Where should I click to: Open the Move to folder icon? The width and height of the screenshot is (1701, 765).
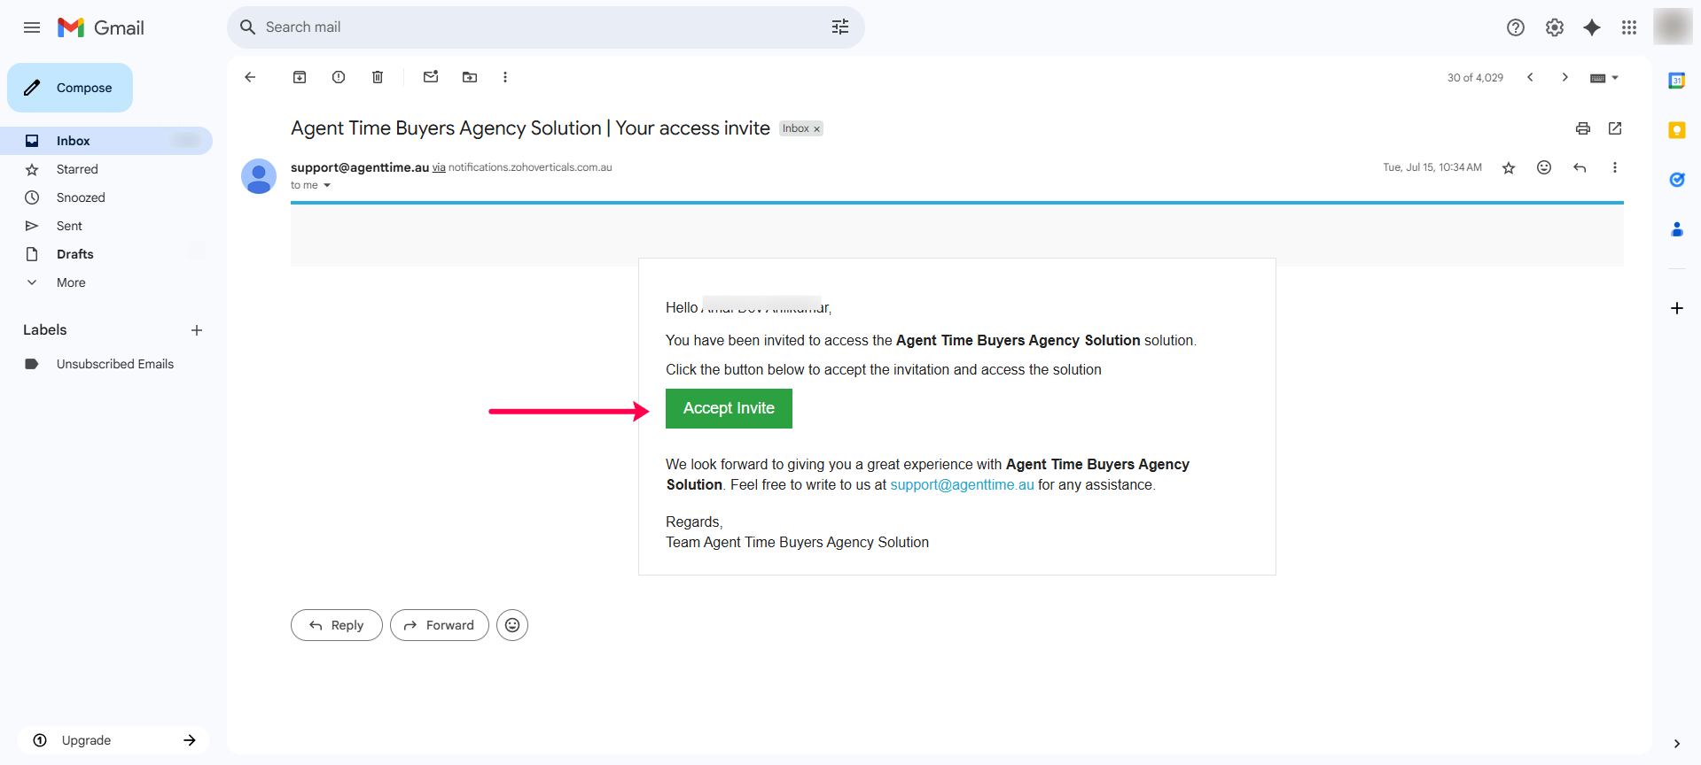(470, 77)
